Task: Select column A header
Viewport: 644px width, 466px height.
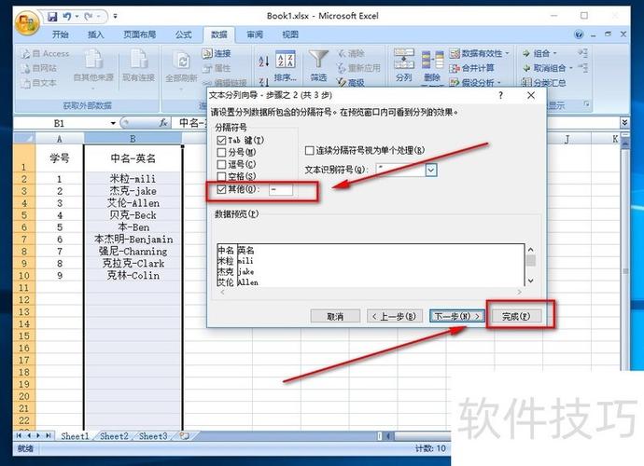Action: point(60,139)
